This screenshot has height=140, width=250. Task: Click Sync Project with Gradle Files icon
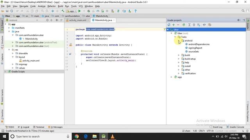118,11
